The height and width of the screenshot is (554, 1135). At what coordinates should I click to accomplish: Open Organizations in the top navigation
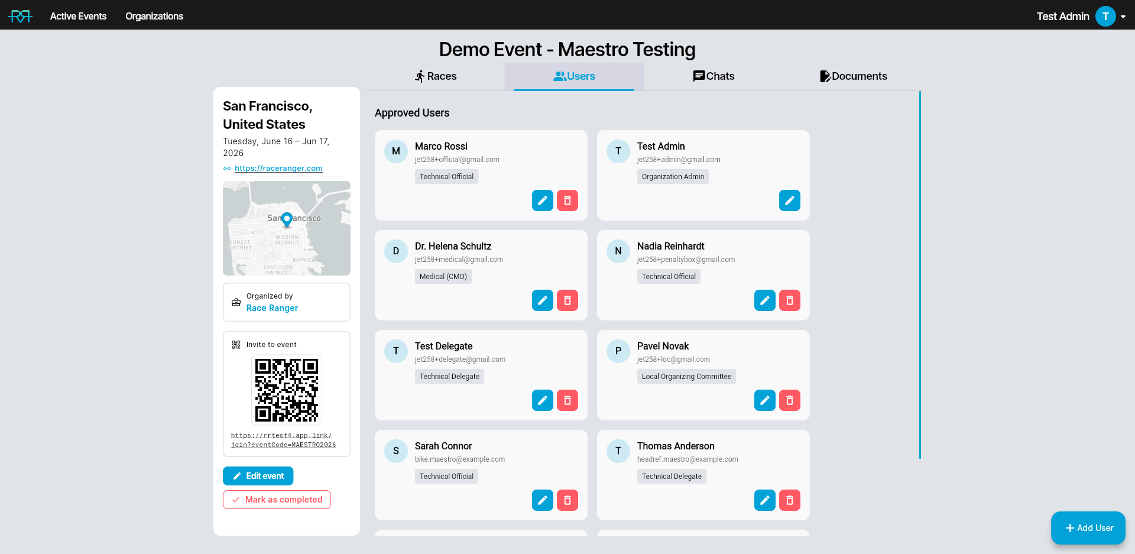click(x=154, y=16)
